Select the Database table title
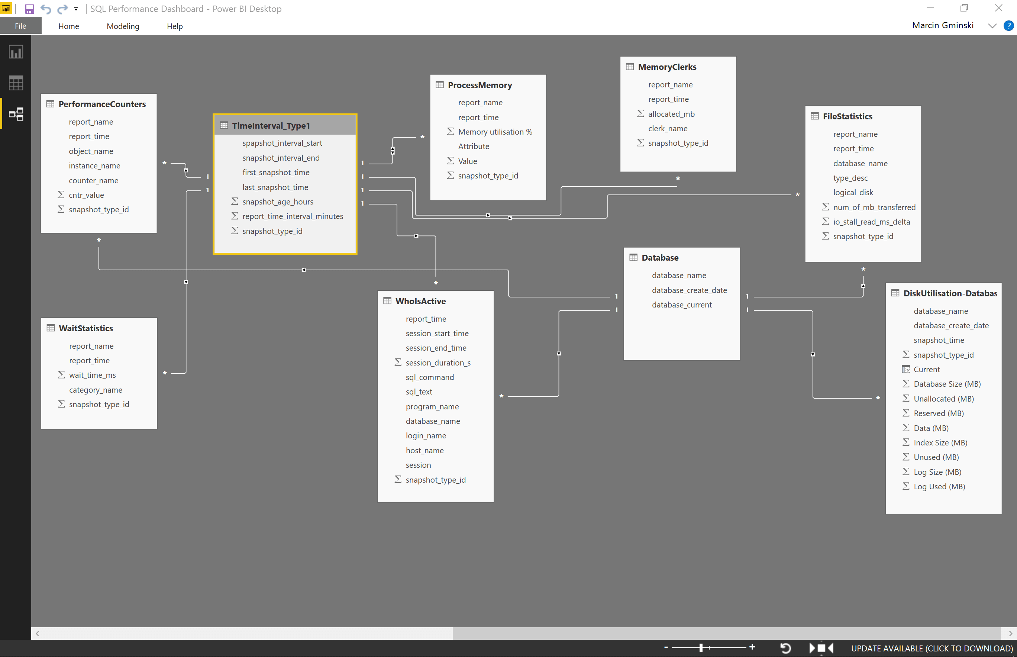Viewport: 1017px width, 657px height. (660, 257)
